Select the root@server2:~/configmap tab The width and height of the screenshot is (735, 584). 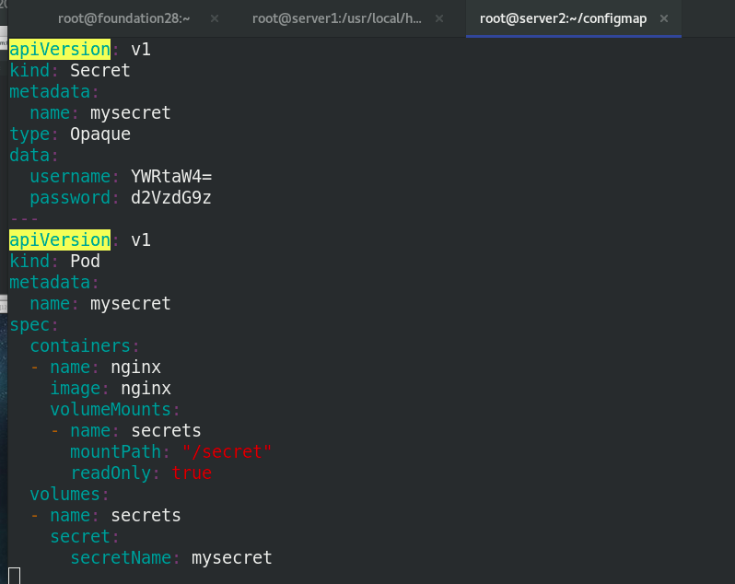pyautogui.click(x=563, y=18)
